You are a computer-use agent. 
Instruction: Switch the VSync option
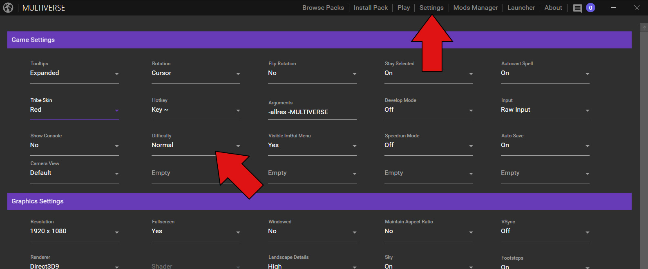(545, 232)
